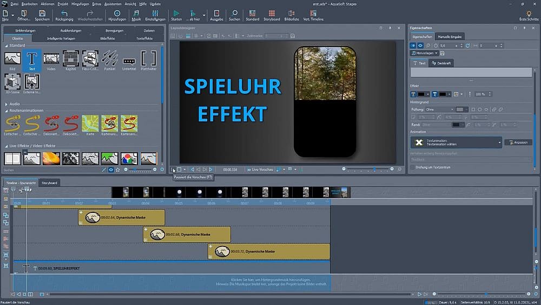Image resolution: width=541 pixels, height=305 pixels.
Task: Toggle the eye preview filter in the toolbox footer
Action: (x=111, y=170)
